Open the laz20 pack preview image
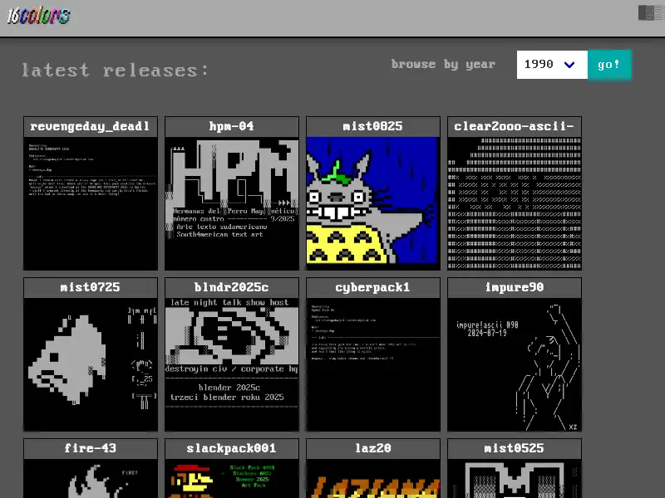 372,479
